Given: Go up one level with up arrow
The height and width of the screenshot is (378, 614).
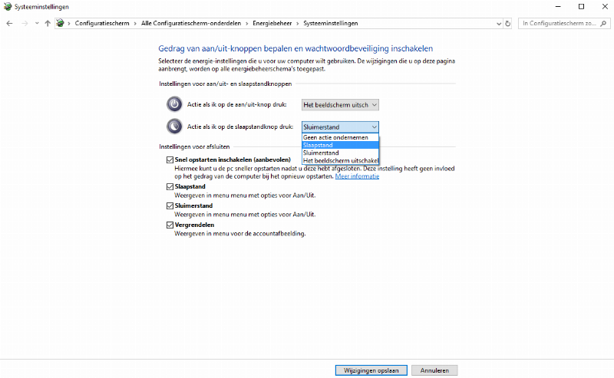Looking at the screenshot, I should (48, 24).
